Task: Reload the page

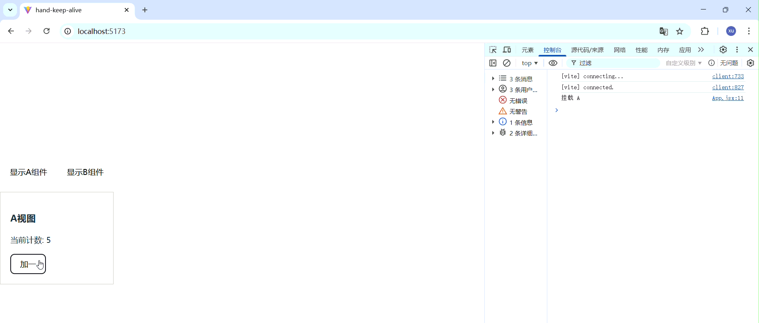Action: coord(46,31)
